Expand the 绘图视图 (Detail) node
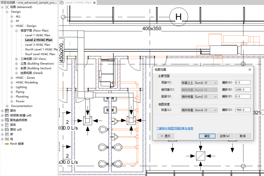The image size is (264, 176). pyautogui.click(x=16, y=73)
